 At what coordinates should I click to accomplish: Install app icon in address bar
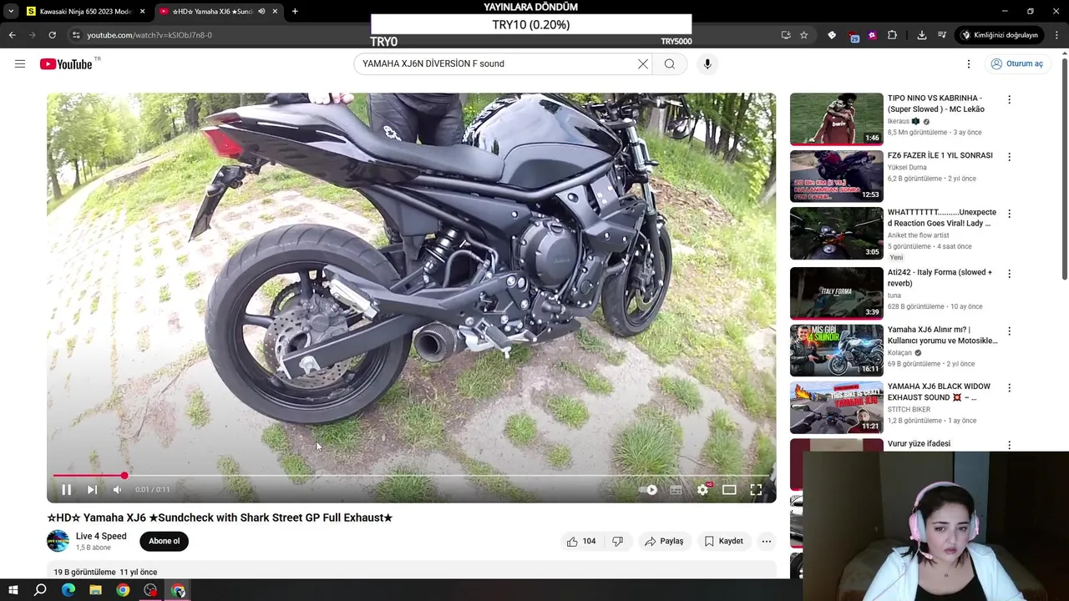(x=786, y=35)
